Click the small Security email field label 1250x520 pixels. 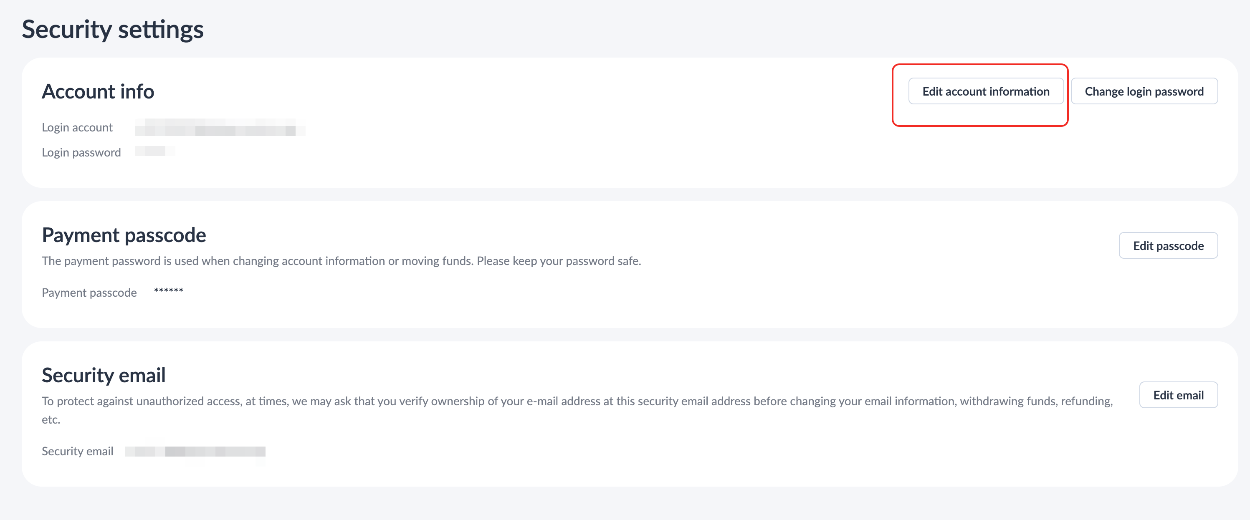pyautogui.click(x=77, y=451)
